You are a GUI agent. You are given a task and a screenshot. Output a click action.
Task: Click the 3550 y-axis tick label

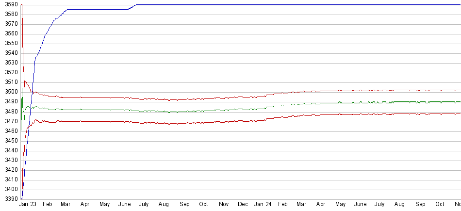coord(10,43)
